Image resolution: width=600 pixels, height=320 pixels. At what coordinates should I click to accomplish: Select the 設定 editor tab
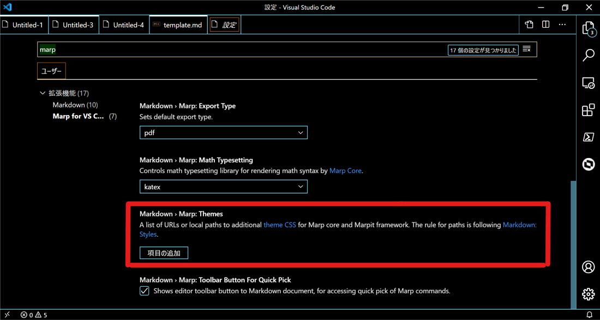[x=225, y=25]
